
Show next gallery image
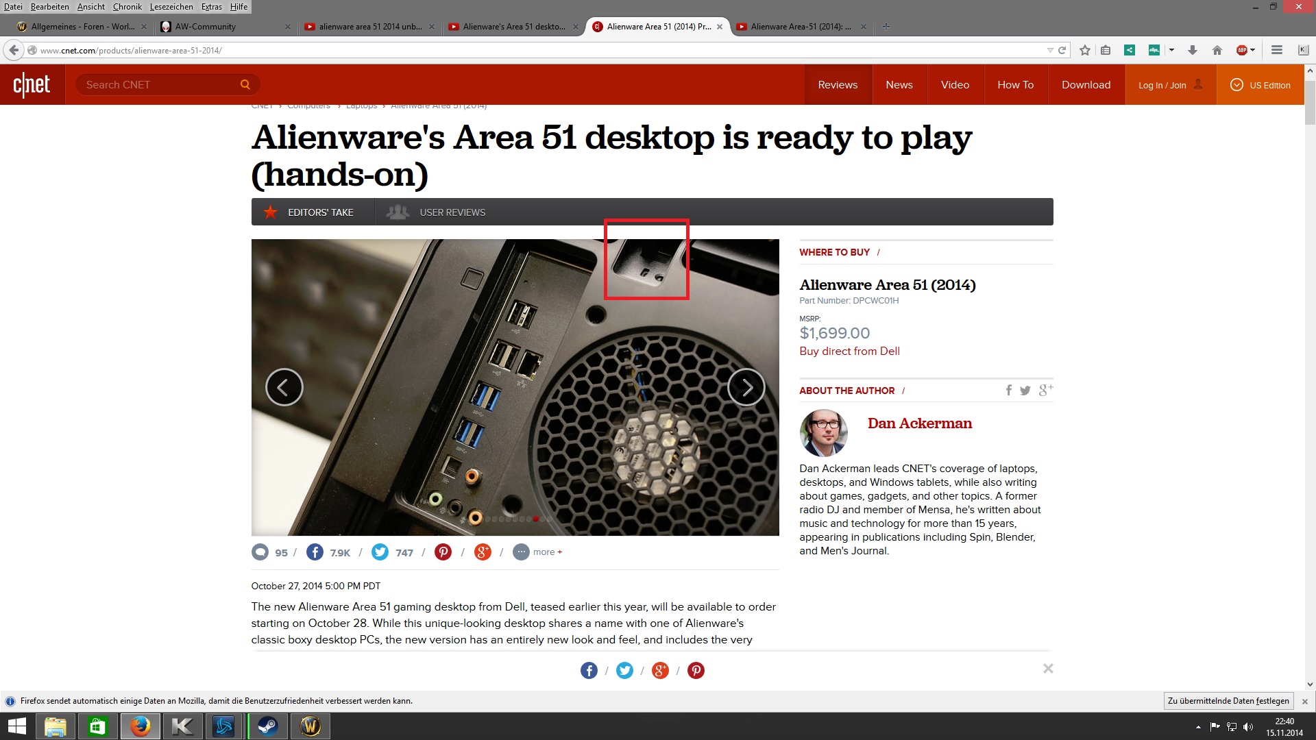coord(746,387)
